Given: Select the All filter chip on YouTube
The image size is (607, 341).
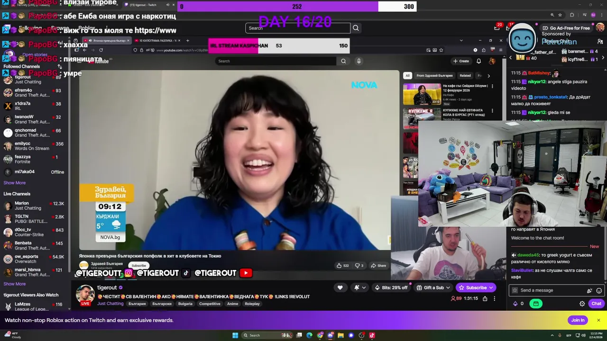Looking at the screenshot, I should pyautogui.click(x=407, y=76).
